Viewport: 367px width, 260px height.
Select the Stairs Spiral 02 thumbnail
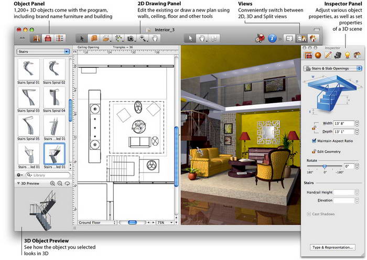click(x=55, y=70)
